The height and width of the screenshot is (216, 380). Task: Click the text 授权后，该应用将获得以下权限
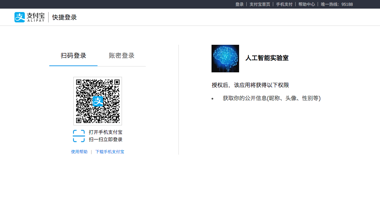coord(250,85)
